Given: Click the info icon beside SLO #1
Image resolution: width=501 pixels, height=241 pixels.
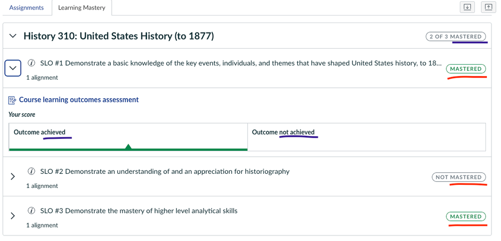Looking at the screenshot, I should click(x=32, y=63).
